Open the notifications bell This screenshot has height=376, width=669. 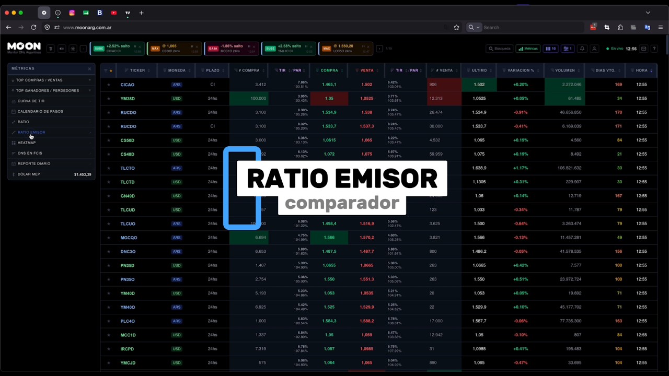click(582, 49)
